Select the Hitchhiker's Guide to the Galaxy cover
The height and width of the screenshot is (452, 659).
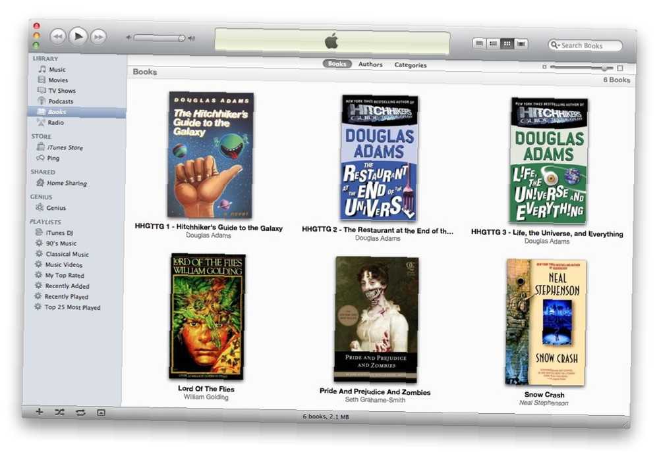211,155
